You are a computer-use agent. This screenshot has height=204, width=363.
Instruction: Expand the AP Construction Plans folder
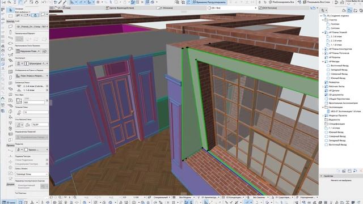(323, 49)
